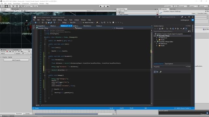Open Unity Collab dropdown

pos(169,6)
